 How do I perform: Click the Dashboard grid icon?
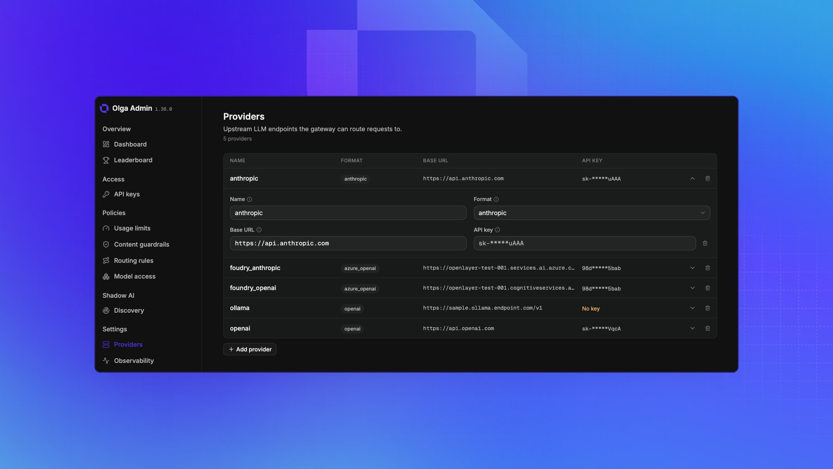pos(106,144)
